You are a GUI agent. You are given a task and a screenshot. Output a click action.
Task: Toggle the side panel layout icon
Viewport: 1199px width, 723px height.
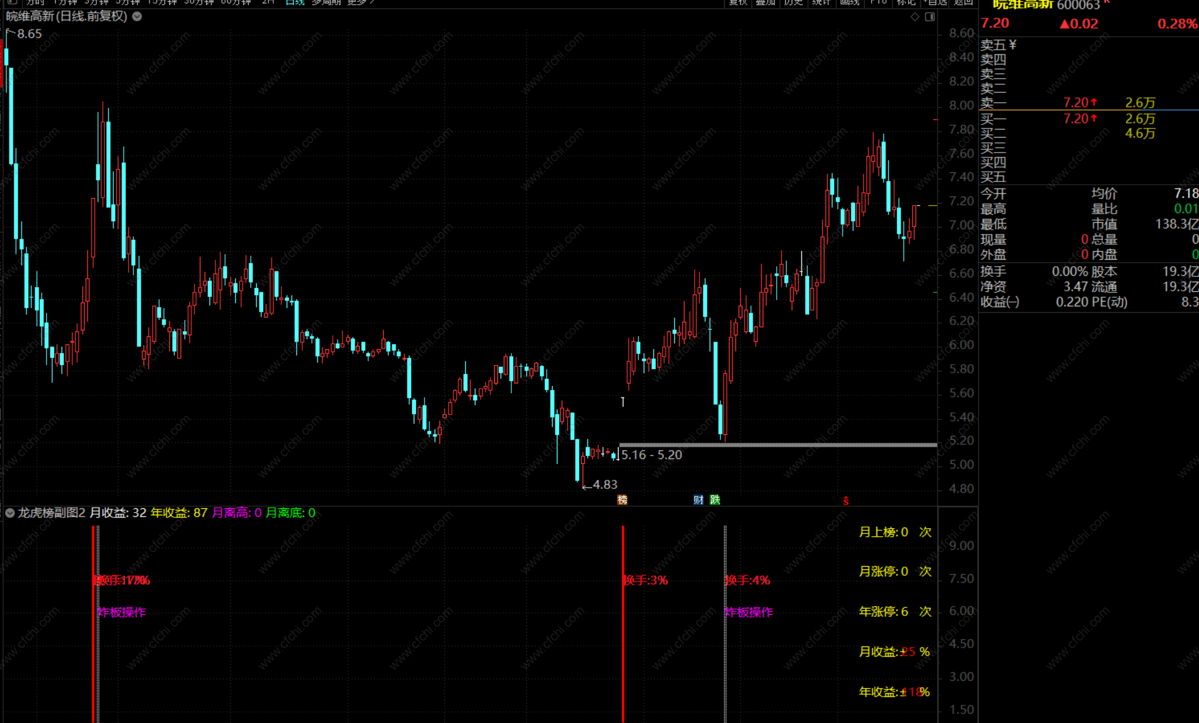930,17
